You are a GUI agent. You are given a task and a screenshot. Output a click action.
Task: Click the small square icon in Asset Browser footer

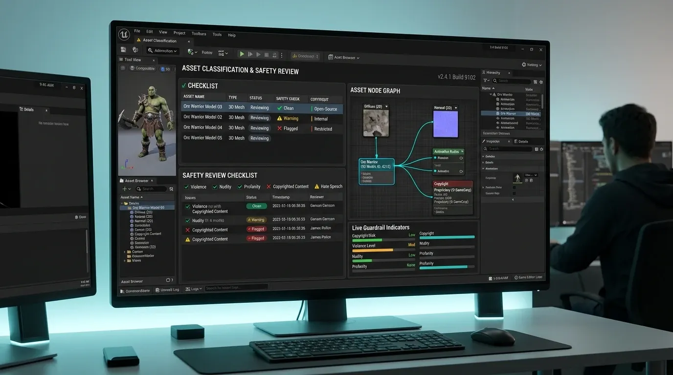pos(168,280)
